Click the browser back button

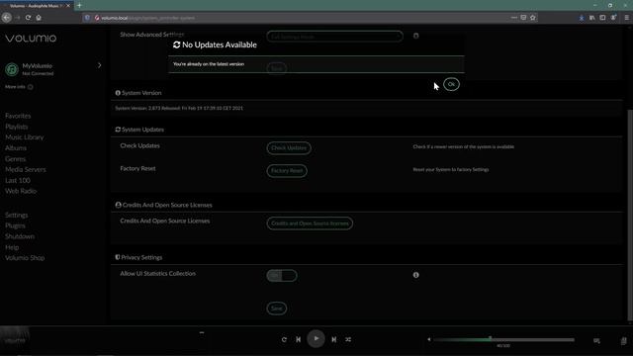(7, 18)
